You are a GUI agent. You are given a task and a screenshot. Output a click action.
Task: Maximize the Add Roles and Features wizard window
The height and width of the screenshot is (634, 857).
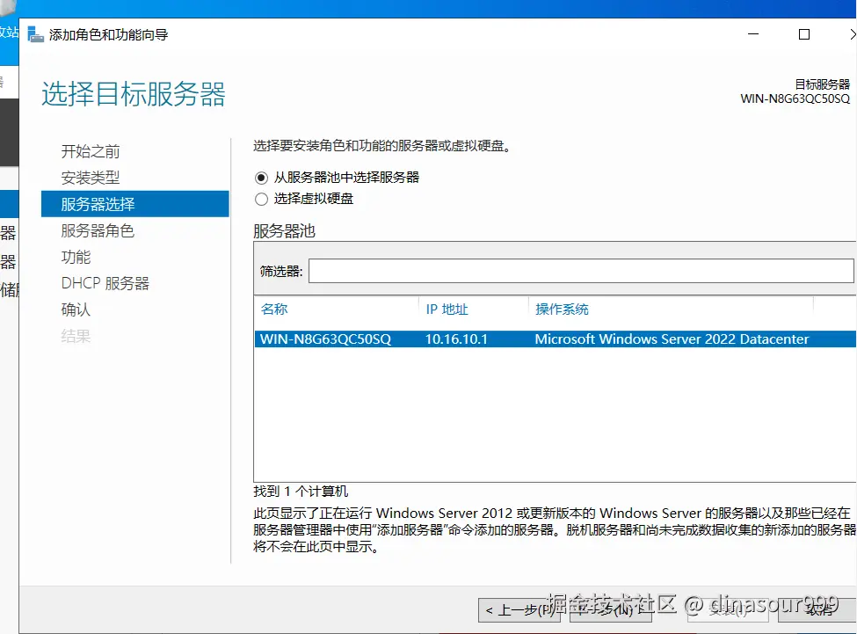[x=804, y=34]
